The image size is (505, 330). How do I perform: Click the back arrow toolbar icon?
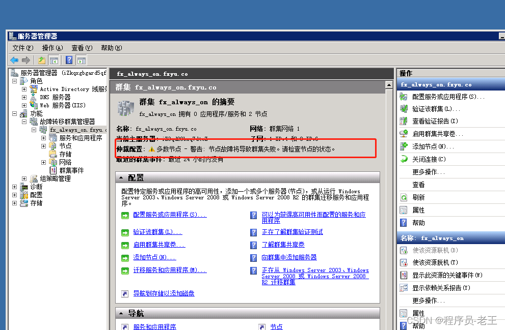pyautogui.click(x=14, y=61)
